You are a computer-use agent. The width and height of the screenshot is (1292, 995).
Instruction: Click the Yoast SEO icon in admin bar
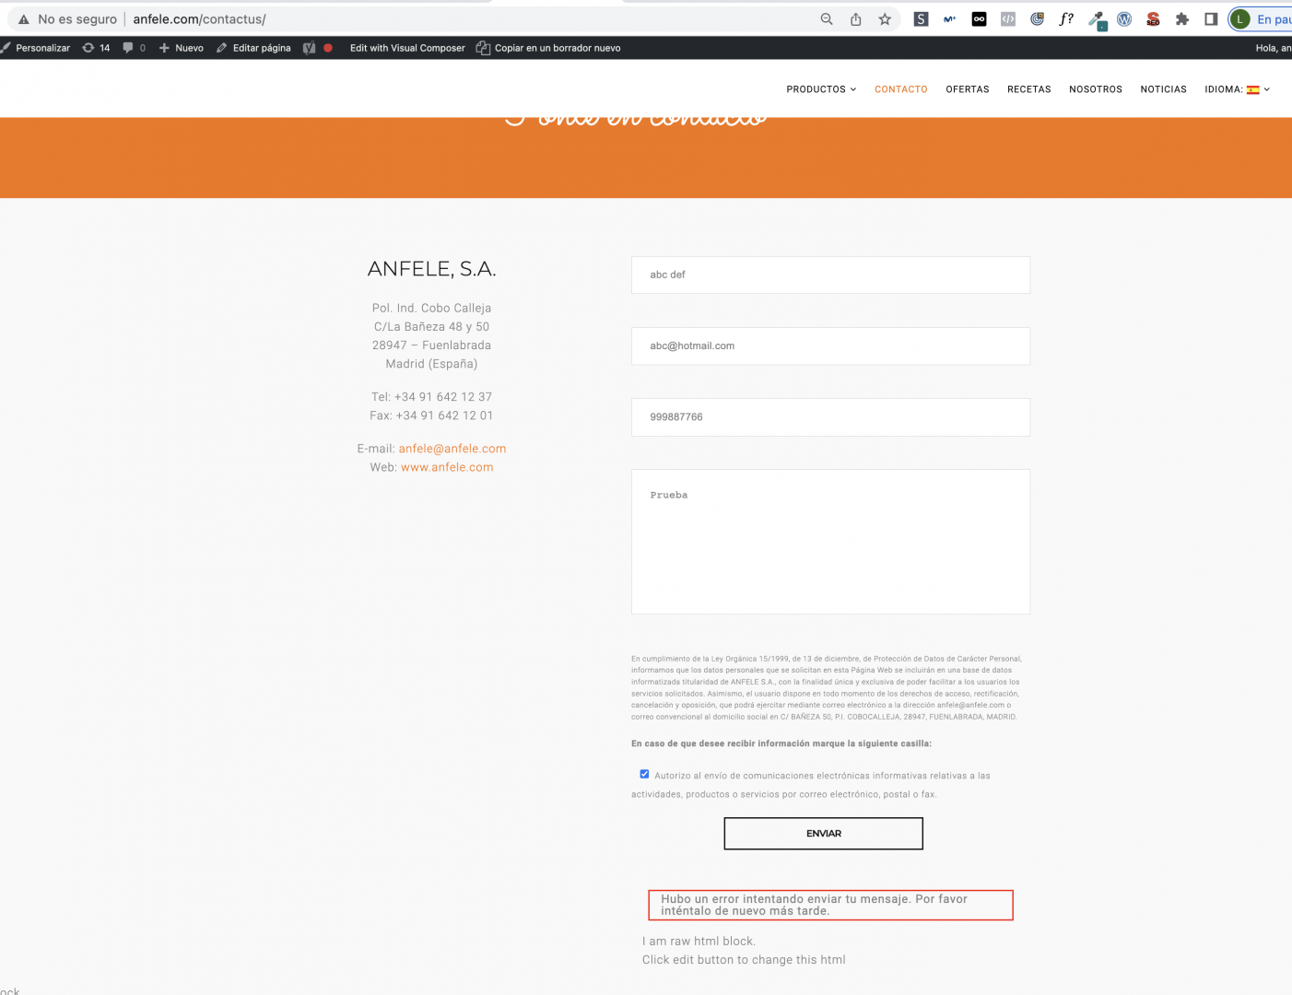310,48
